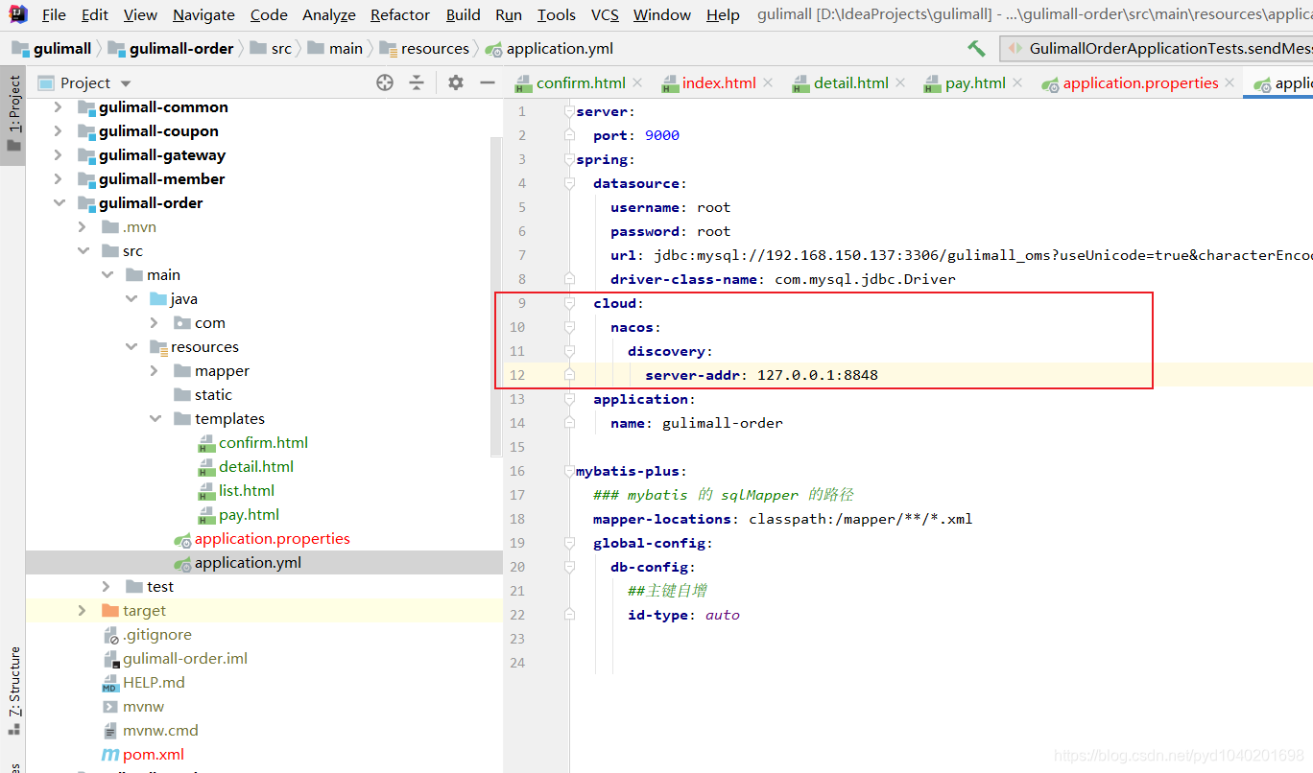Open the 1: Project tool window button
The image size is (1313, 773).
coord(12,115)
